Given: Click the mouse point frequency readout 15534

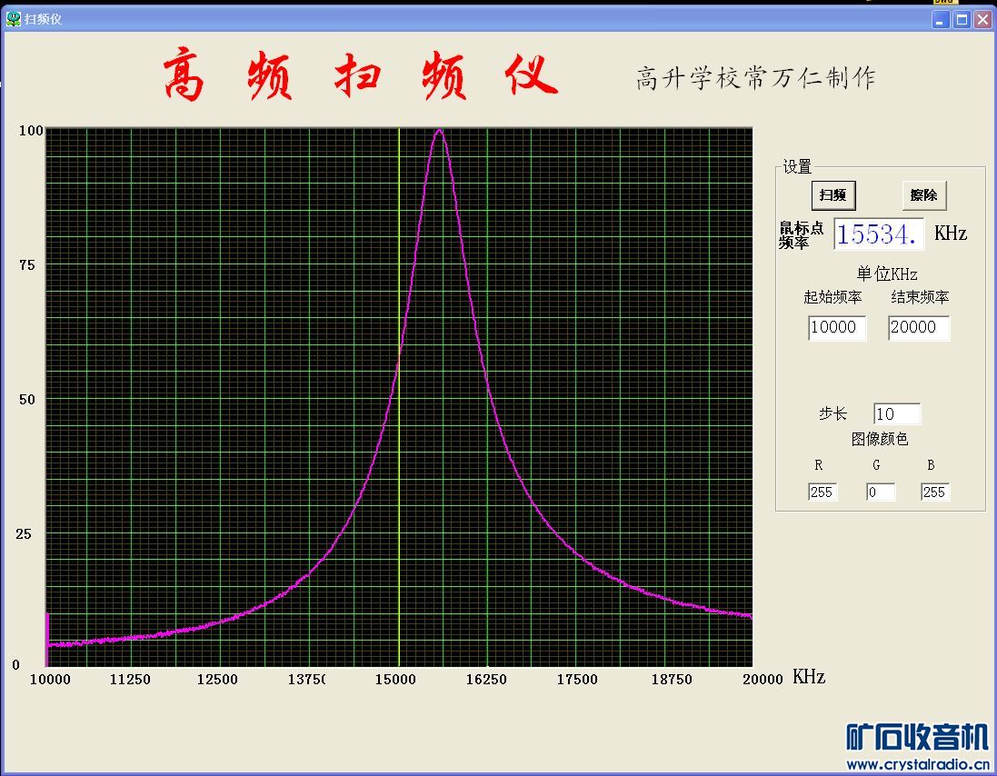Looking at the screenshot, I should point(879,234).
